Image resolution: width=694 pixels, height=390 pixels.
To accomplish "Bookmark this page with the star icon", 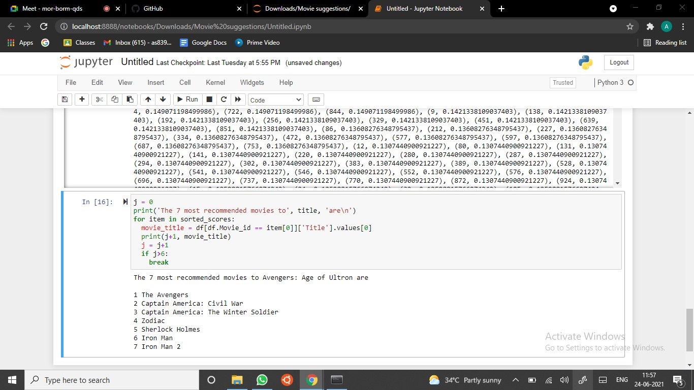I will tap(629, 26).
